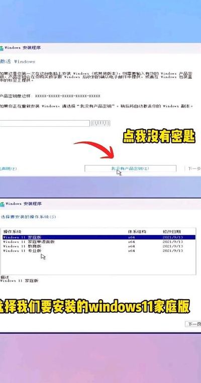201x383 pixels.
Task: Click the sample key XXXXX-XXXXX text
Action: (67, 96)
